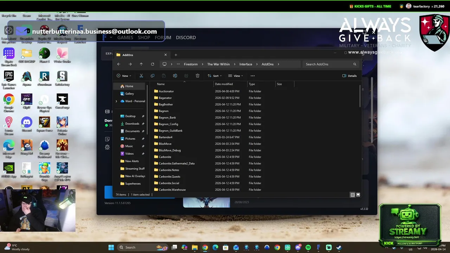Open CurseForge desktop icon
Viewport: 450px width, 253px height.
click(x=62, y=101)
